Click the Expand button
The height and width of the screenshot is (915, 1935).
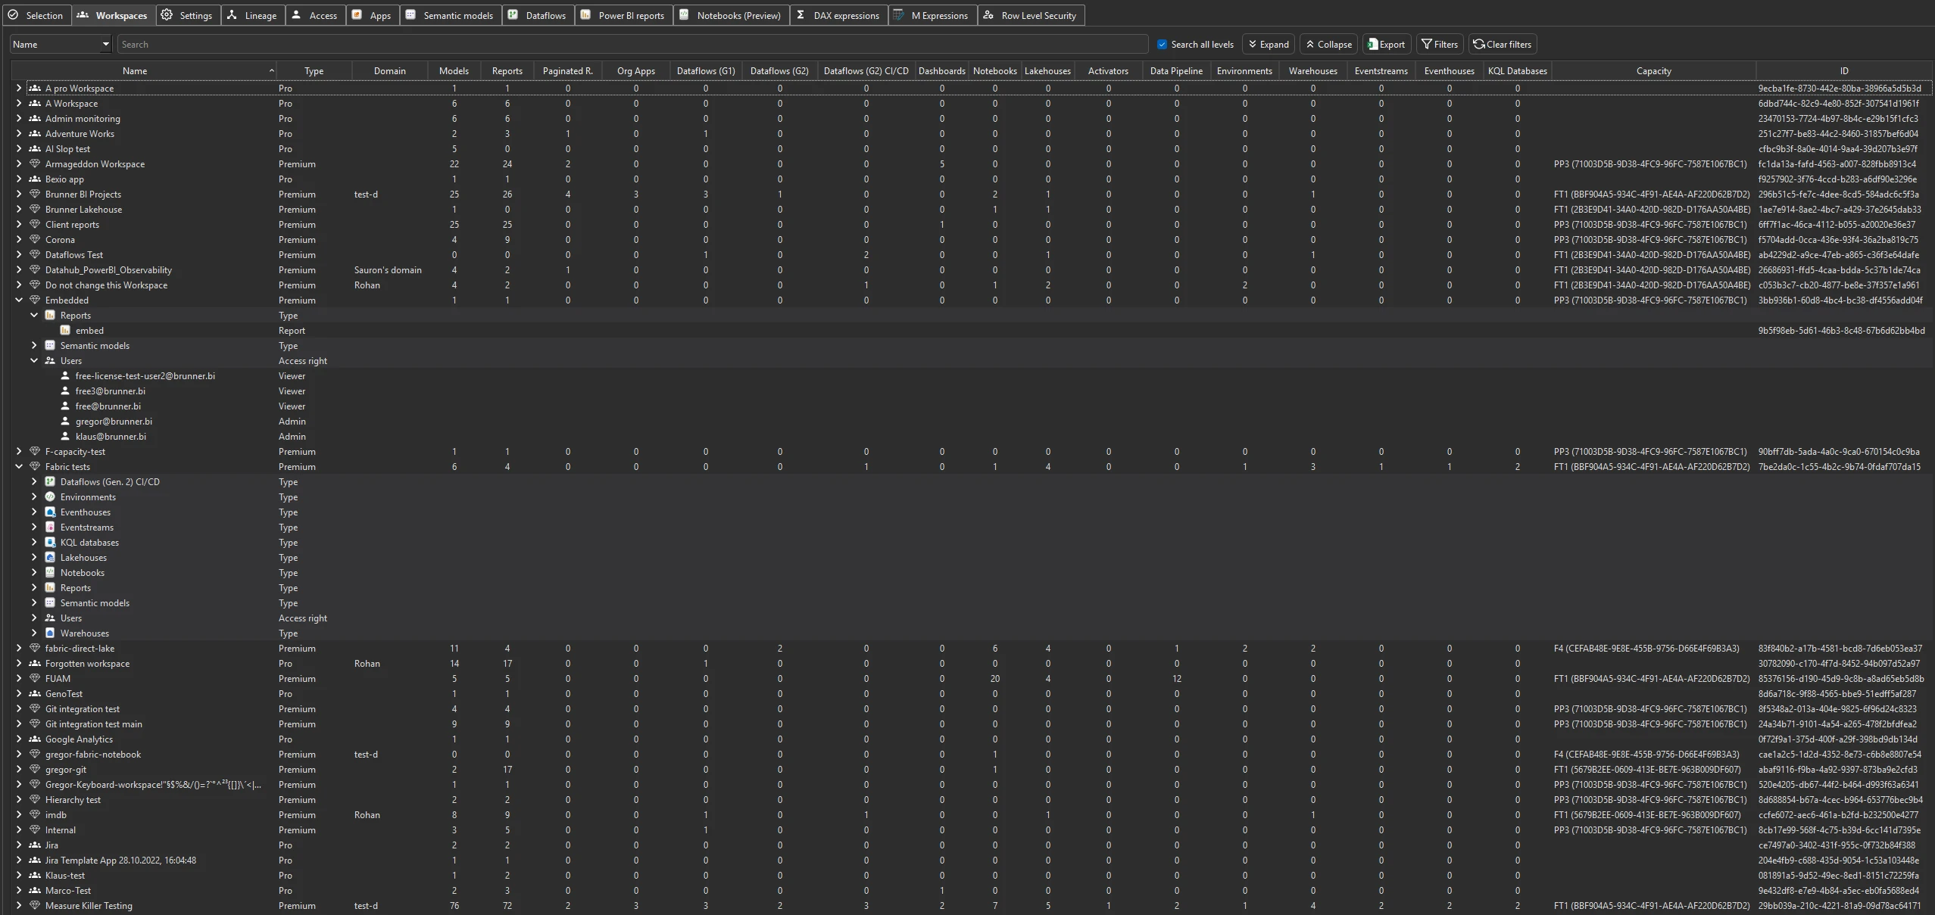click(x=1269, y=44)
